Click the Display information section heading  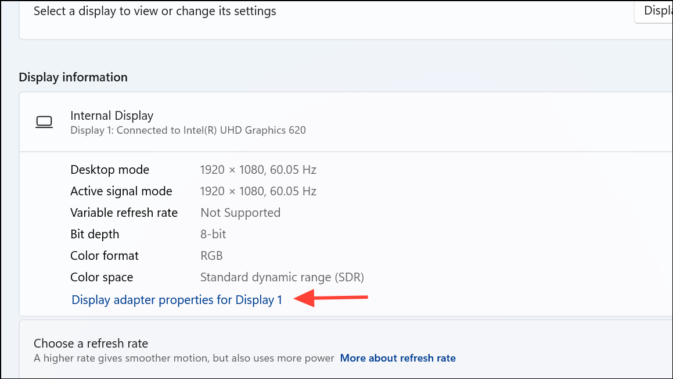point(73,77)
